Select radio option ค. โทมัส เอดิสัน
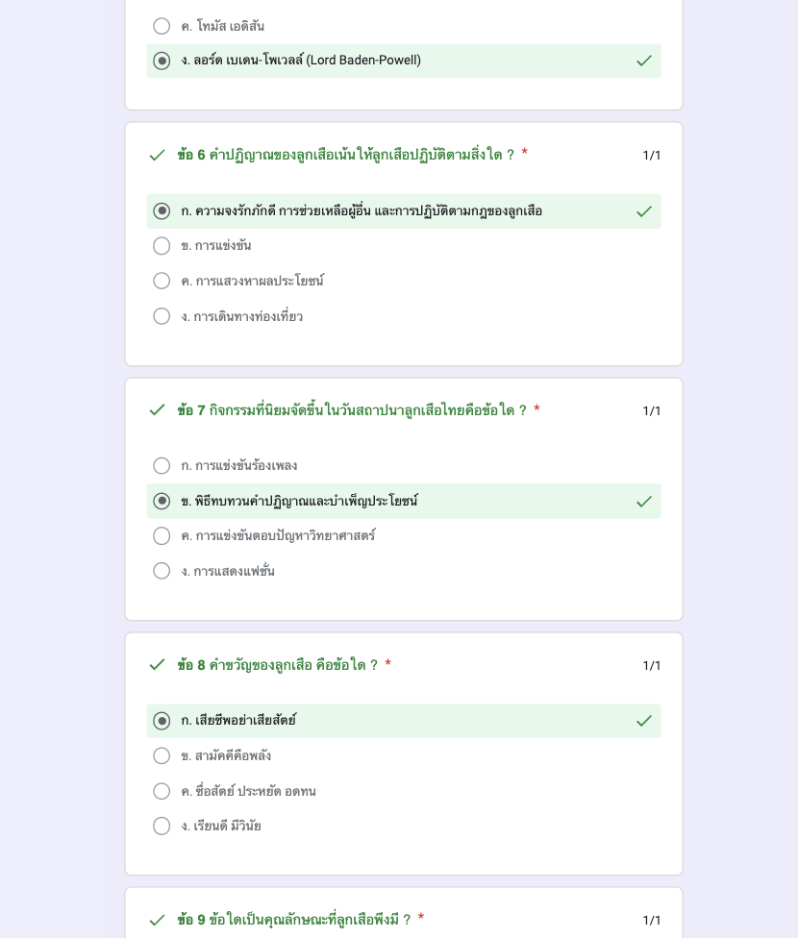798x938 pixels. (162, 26)
